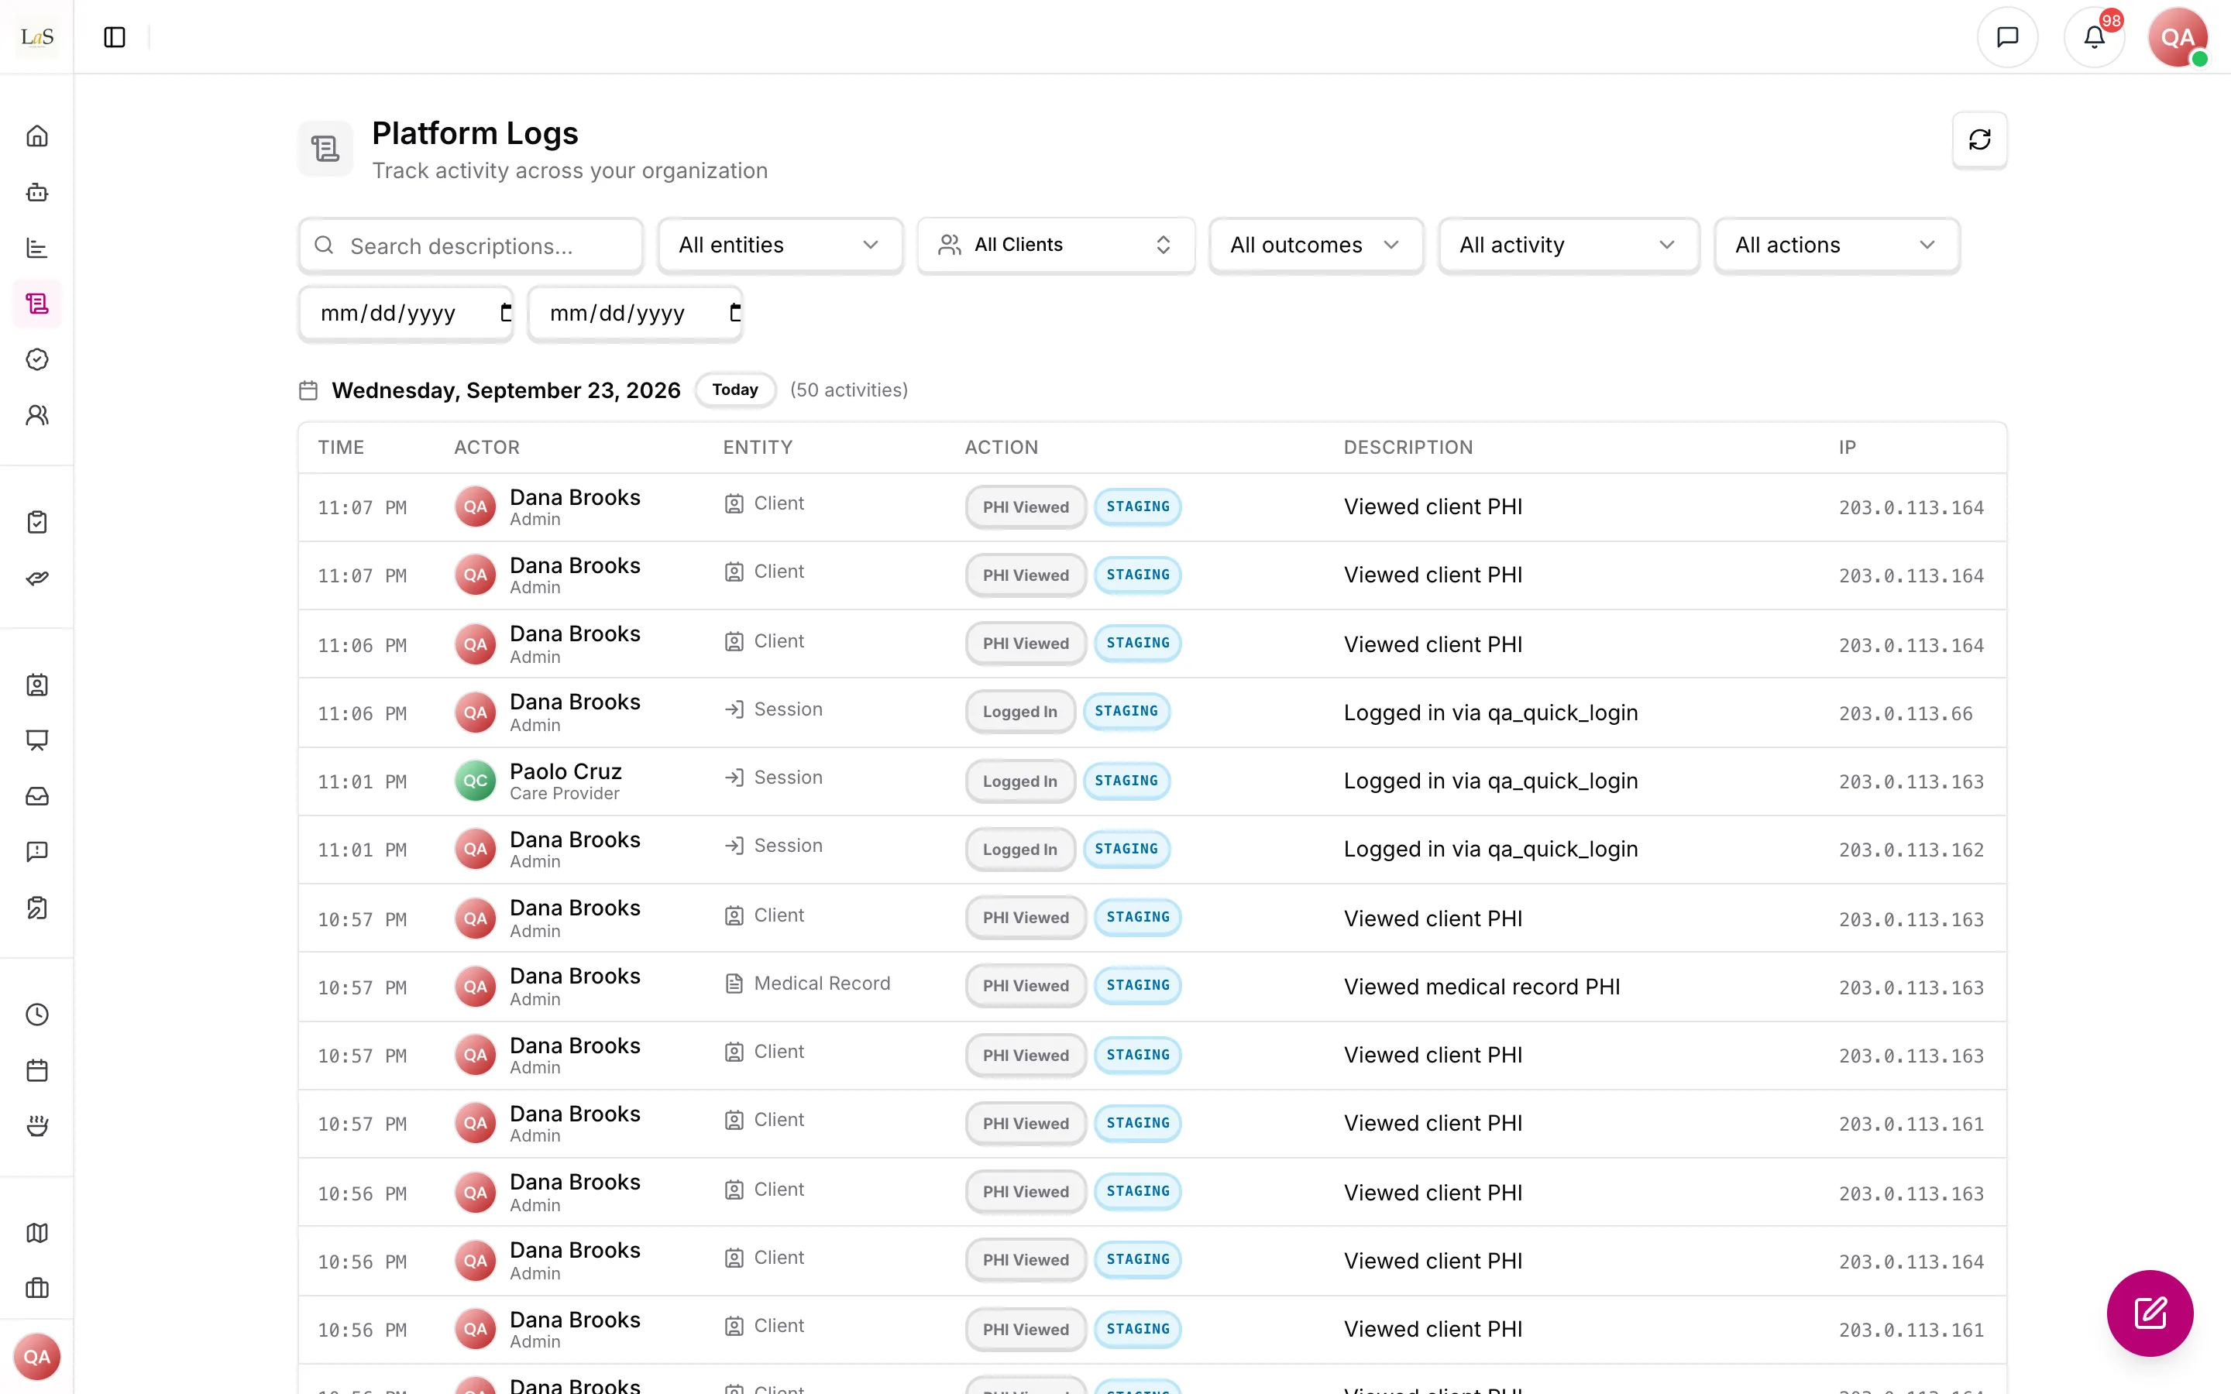This screenshot has height=1394, width=2231.
Task: Refresh the platform logs
Action: point(1979,140)
